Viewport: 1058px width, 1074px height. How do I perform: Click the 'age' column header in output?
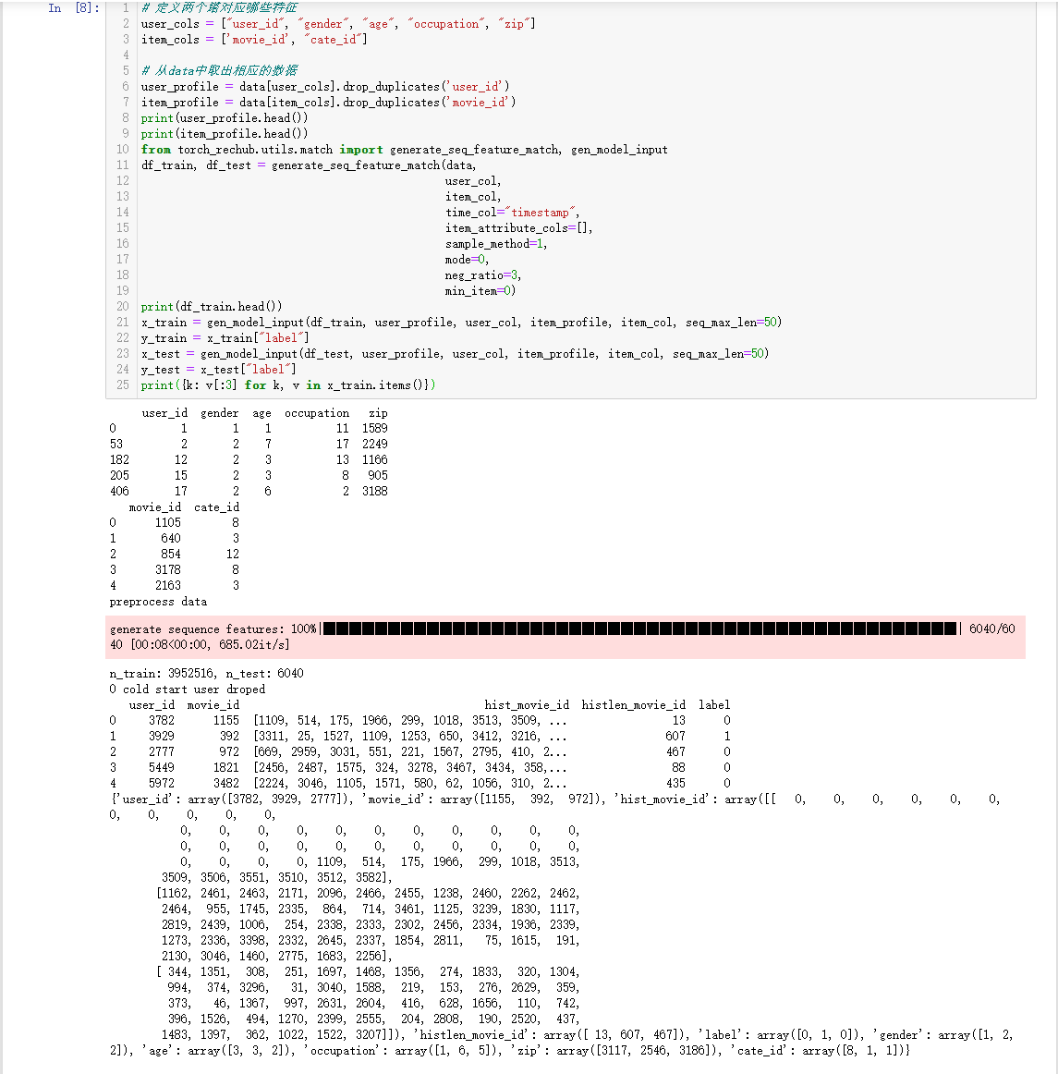(261, 413)
